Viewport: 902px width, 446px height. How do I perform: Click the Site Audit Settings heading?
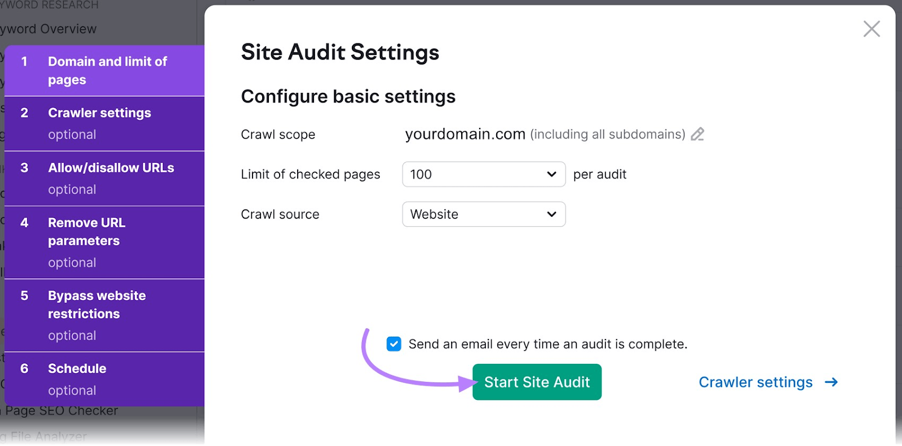coord(340,52)
